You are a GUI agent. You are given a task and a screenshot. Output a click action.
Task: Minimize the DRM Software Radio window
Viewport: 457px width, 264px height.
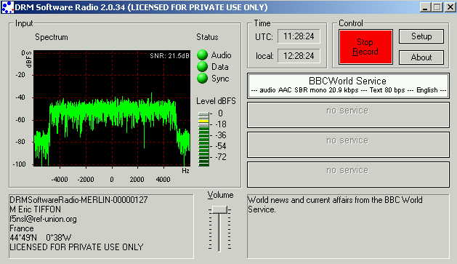(x=425, y=7)
